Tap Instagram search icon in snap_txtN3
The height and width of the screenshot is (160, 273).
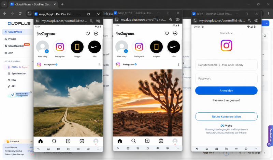pos(133,141)
